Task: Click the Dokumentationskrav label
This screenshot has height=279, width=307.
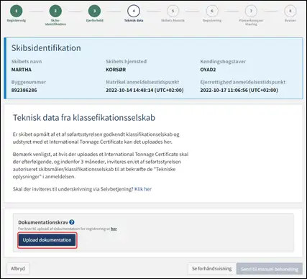Action: point(43,222)
